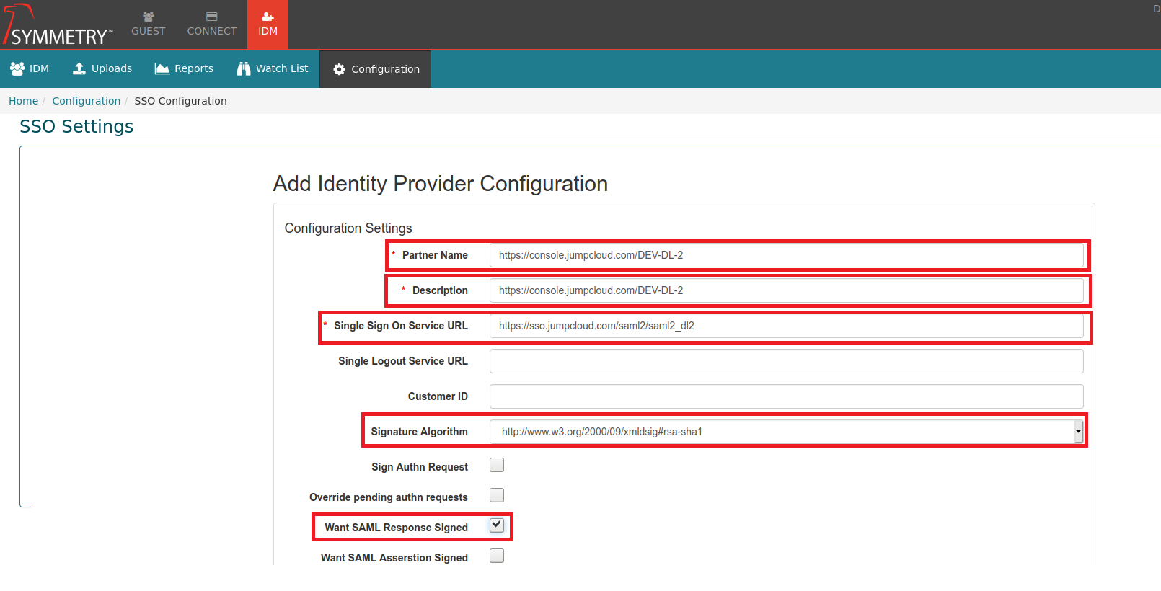Click the Watch List binoculars icon
Image resolution: width=1161 pixels, height=591 pixels.
pyautogui.click(x=244, y=68)
